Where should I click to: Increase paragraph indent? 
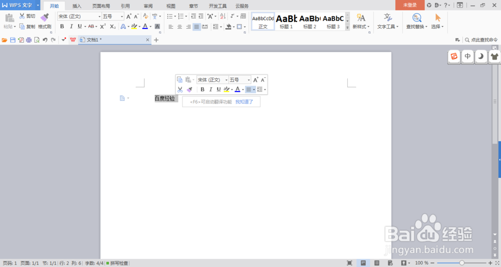(x=201, y=17)
